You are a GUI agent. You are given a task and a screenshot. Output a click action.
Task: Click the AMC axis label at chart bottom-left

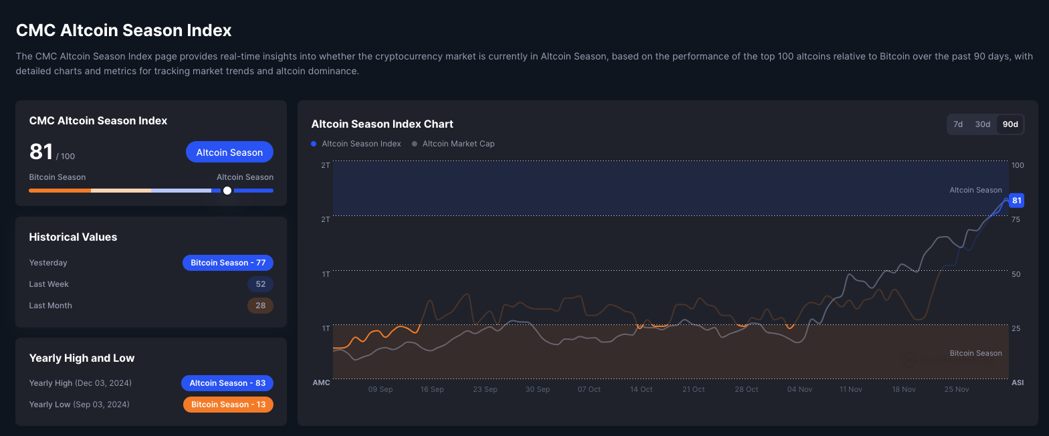click(321, 383)
